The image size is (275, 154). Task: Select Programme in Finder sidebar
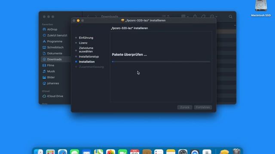pyautogui.click(x=52, y=41)
